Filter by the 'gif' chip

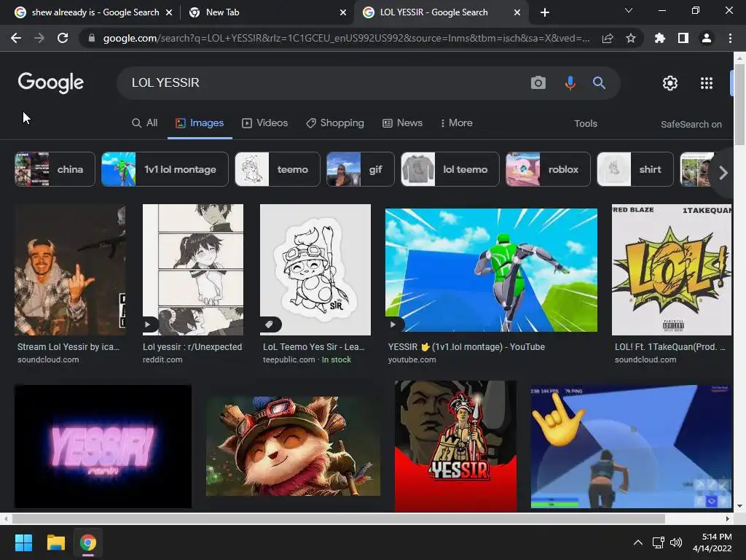click(x=360, y=169)
